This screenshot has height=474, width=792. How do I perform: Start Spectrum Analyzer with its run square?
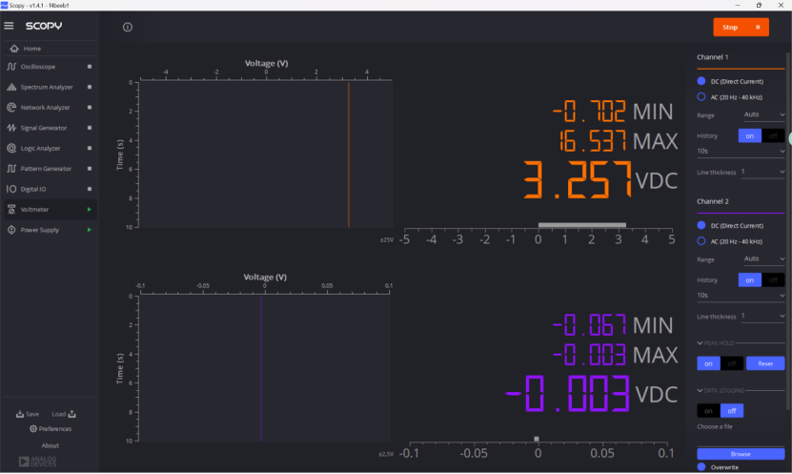[x=90, y=87]
